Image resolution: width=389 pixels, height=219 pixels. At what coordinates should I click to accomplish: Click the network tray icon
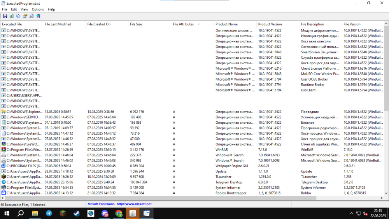pos(359,213)
